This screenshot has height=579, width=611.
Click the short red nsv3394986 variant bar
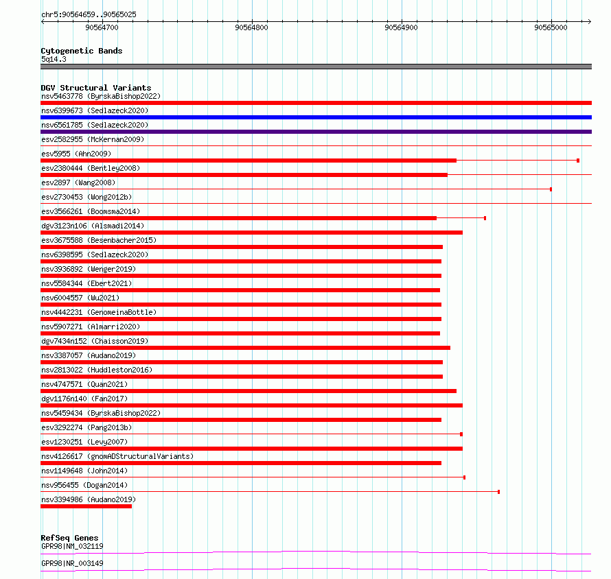point(86,506)
